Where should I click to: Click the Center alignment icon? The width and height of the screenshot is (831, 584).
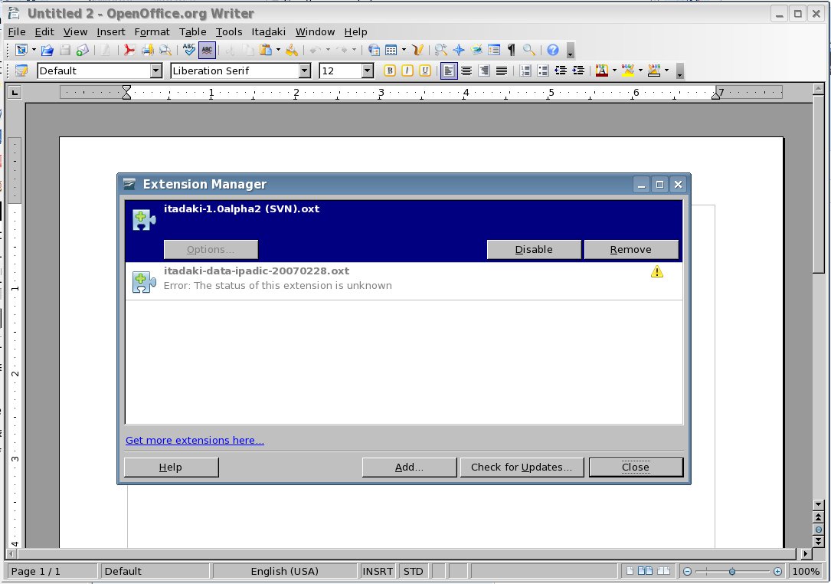[466, 71]
